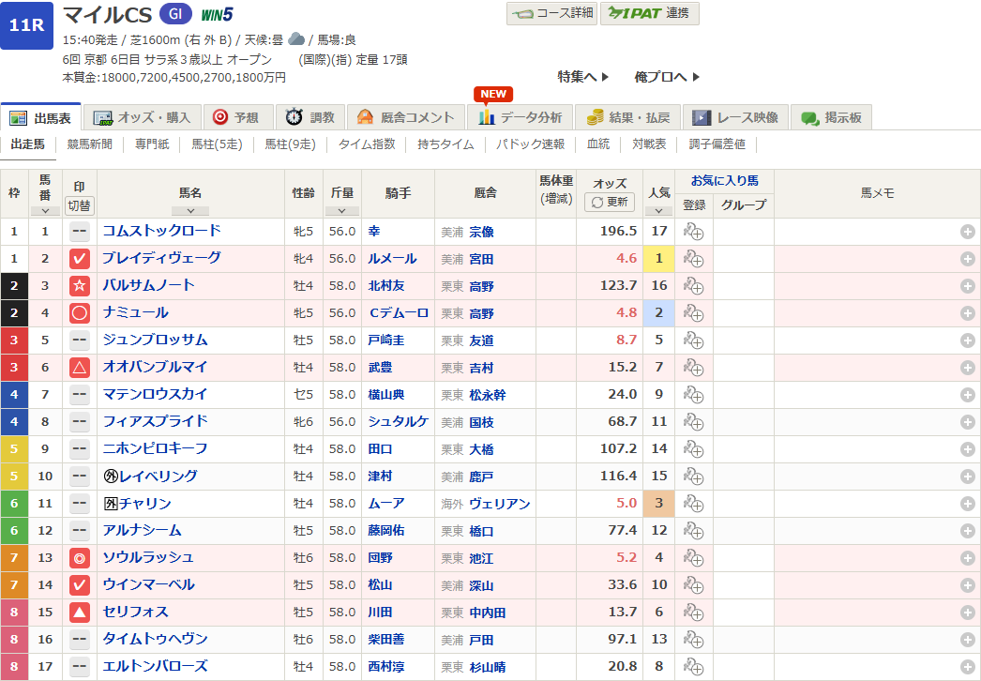Click the double-circle mark for ソウルラッシュ

(x=80, y=558)
